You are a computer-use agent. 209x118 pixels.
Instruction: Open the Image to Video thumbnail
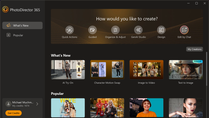[146, 69]
